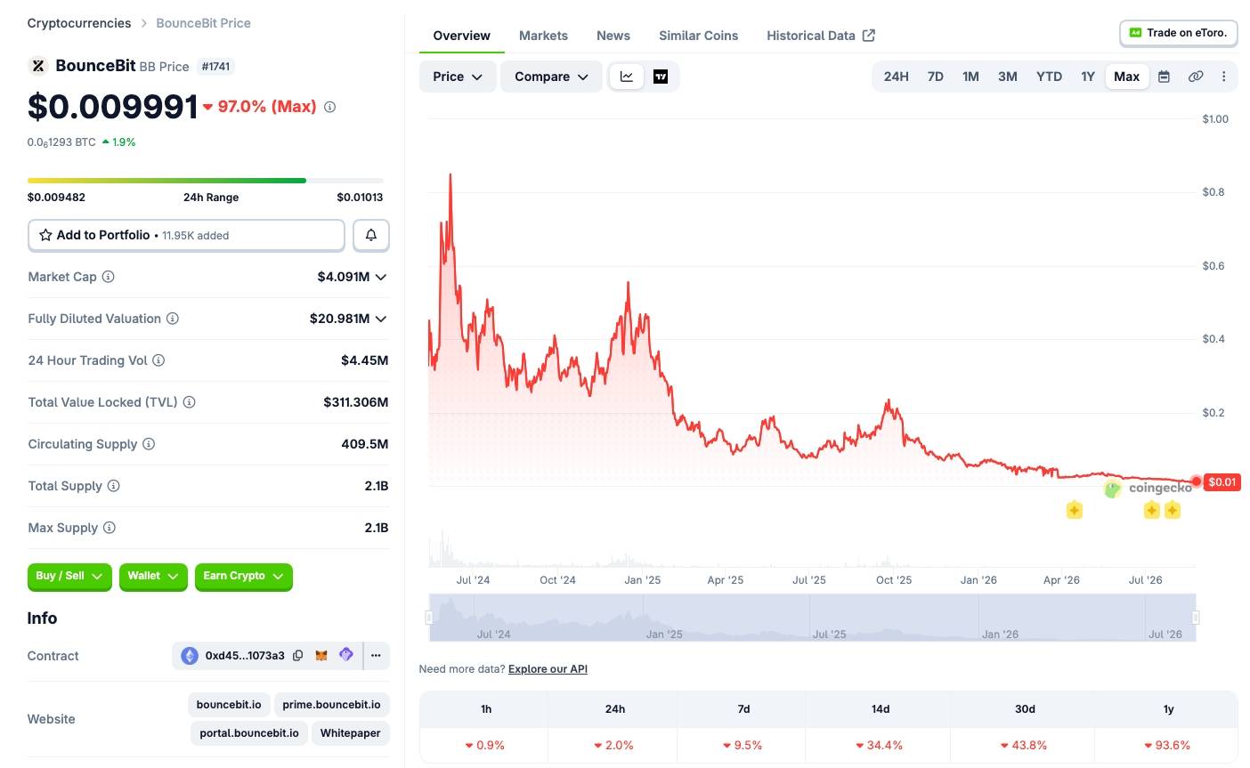This screenshot has height=768, width=1250.
Task: Copy the contract address icon
Action: tap(297, 656)
